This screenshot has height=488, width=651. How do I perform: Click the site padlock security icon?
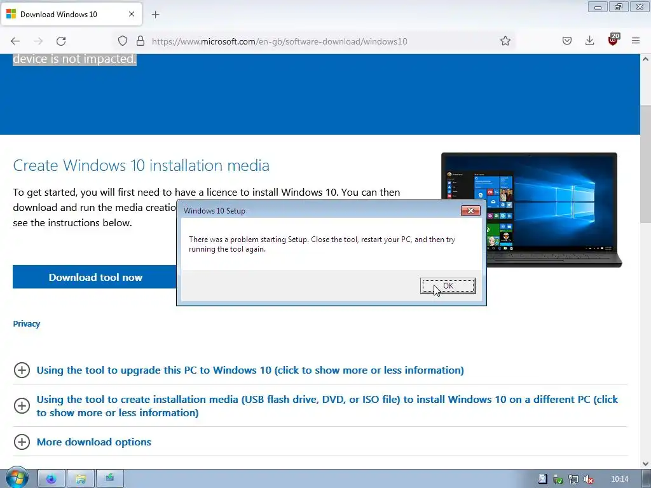coord(140,41)
